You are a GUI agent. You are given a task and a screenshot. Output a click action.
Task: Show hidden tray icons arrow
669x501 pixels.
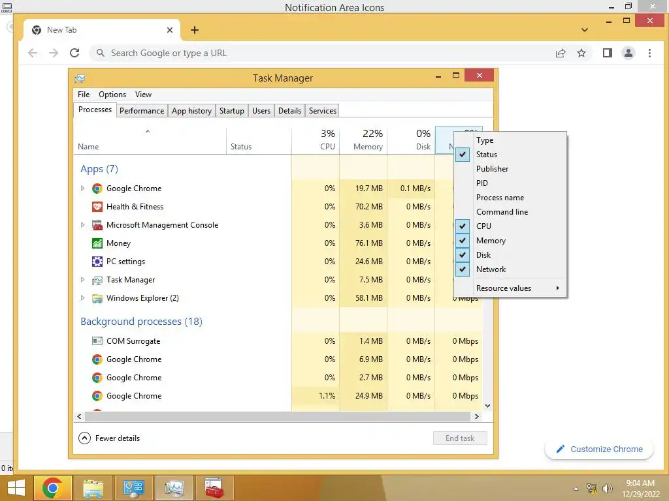[x=576, y=489]
